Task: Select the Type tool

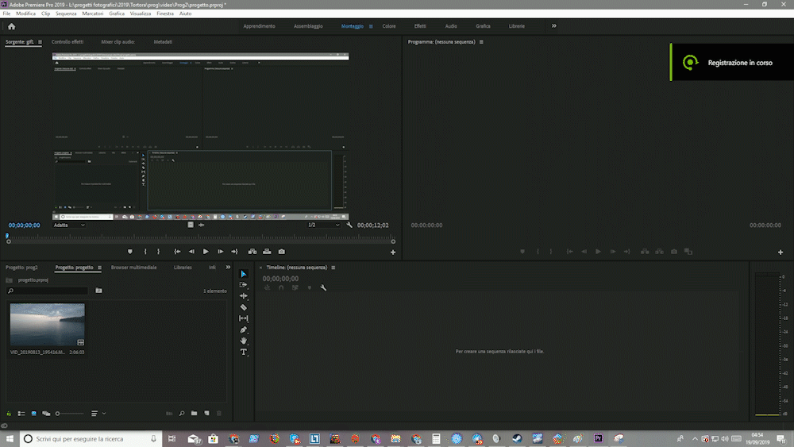Action: point(244,352)
